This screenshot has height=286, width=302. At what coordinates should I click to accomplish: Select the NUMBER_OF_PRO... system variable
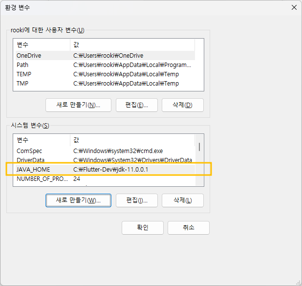coord(105,178)
